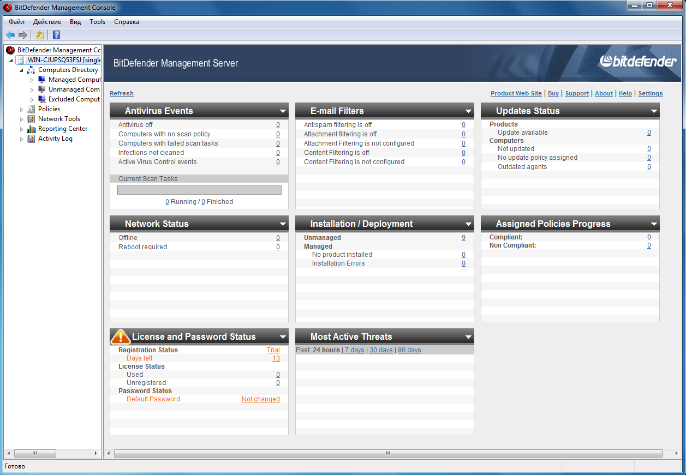The width and height of the screenshot is (686, 475).
Task: Open the Справка menu
Action: pos(127,22)
